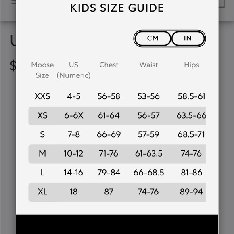234x234 pixels.
Task: Select the XXS size row label
Action: pyautogui.click(x=42, y=96)
